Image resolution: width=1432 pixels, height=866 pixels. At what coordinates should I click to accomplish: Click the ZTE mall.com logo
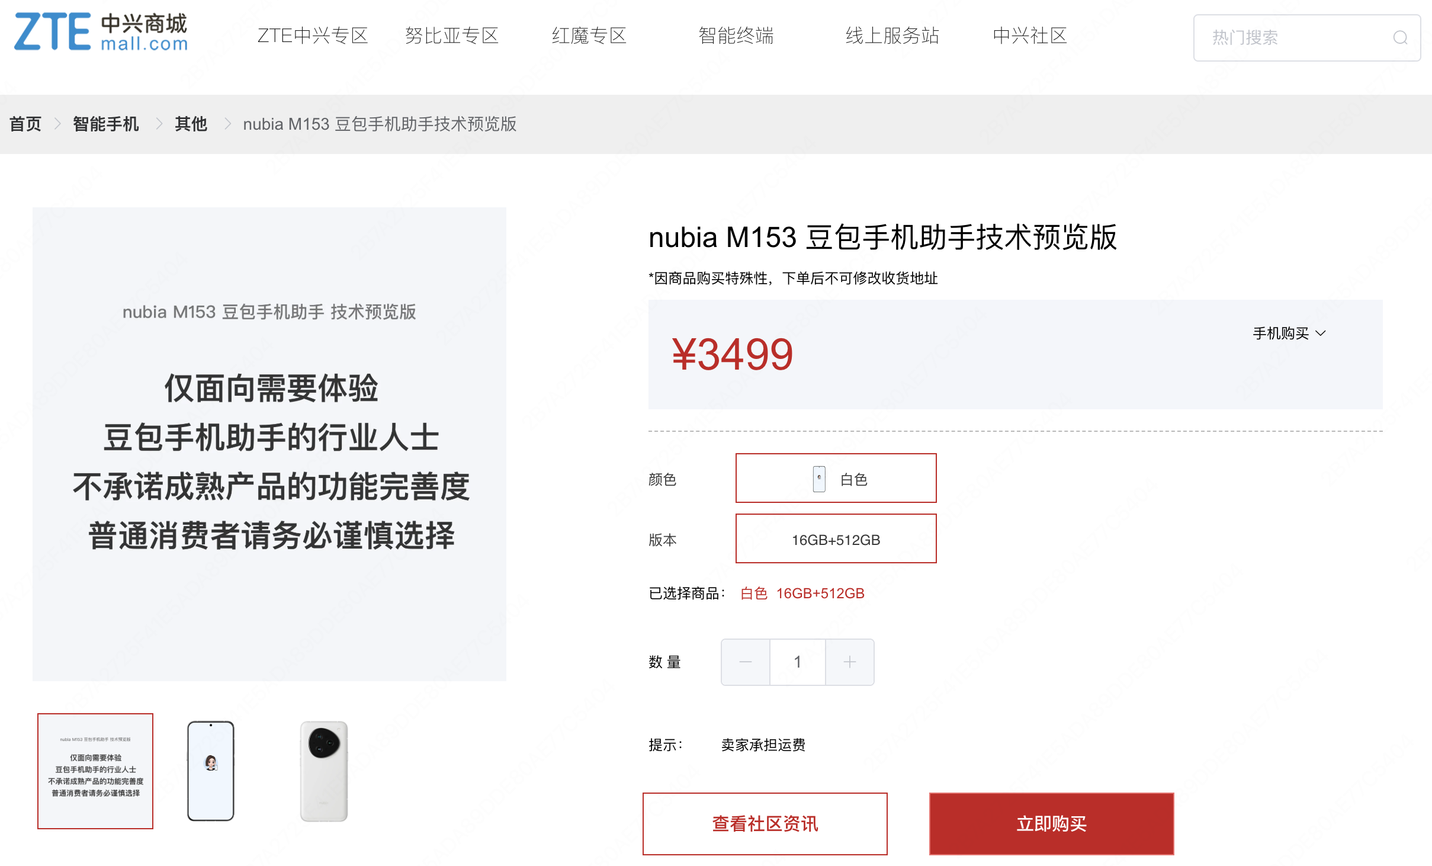click(x=101, y=32)
